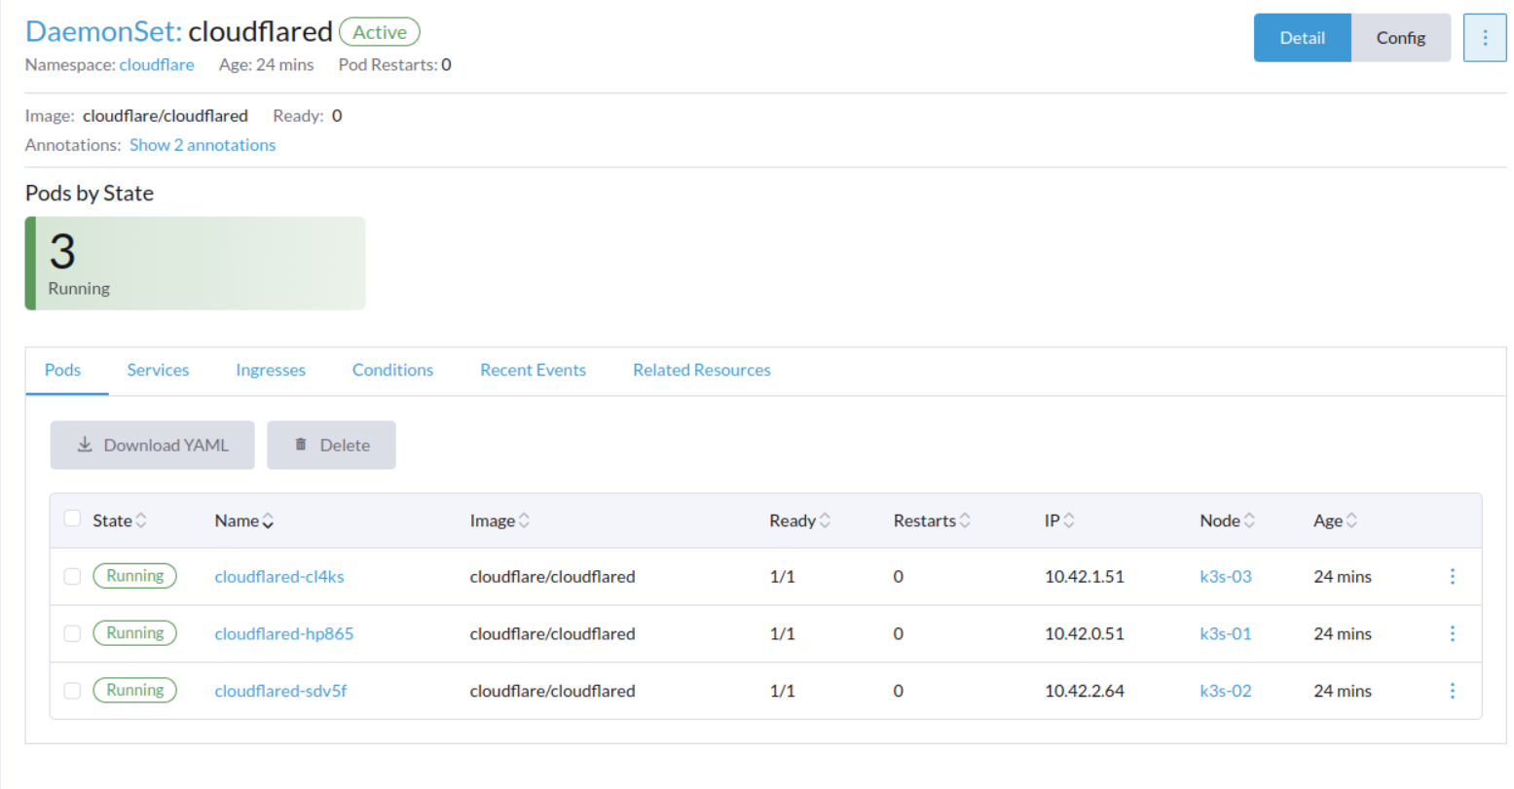Open row actions for cloudflared-sdv5f pod

point(1452,691)
